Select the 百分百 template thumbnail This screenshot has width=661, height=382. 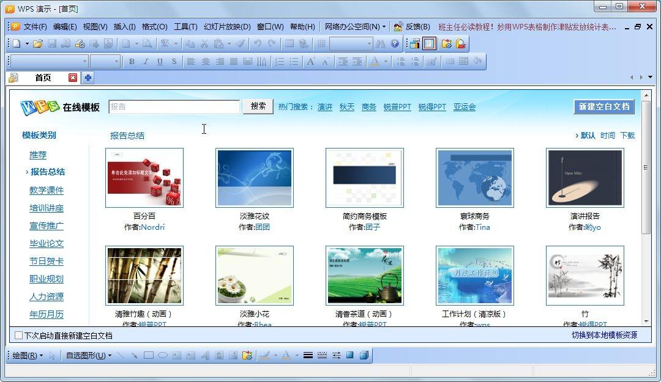[144, 178]
